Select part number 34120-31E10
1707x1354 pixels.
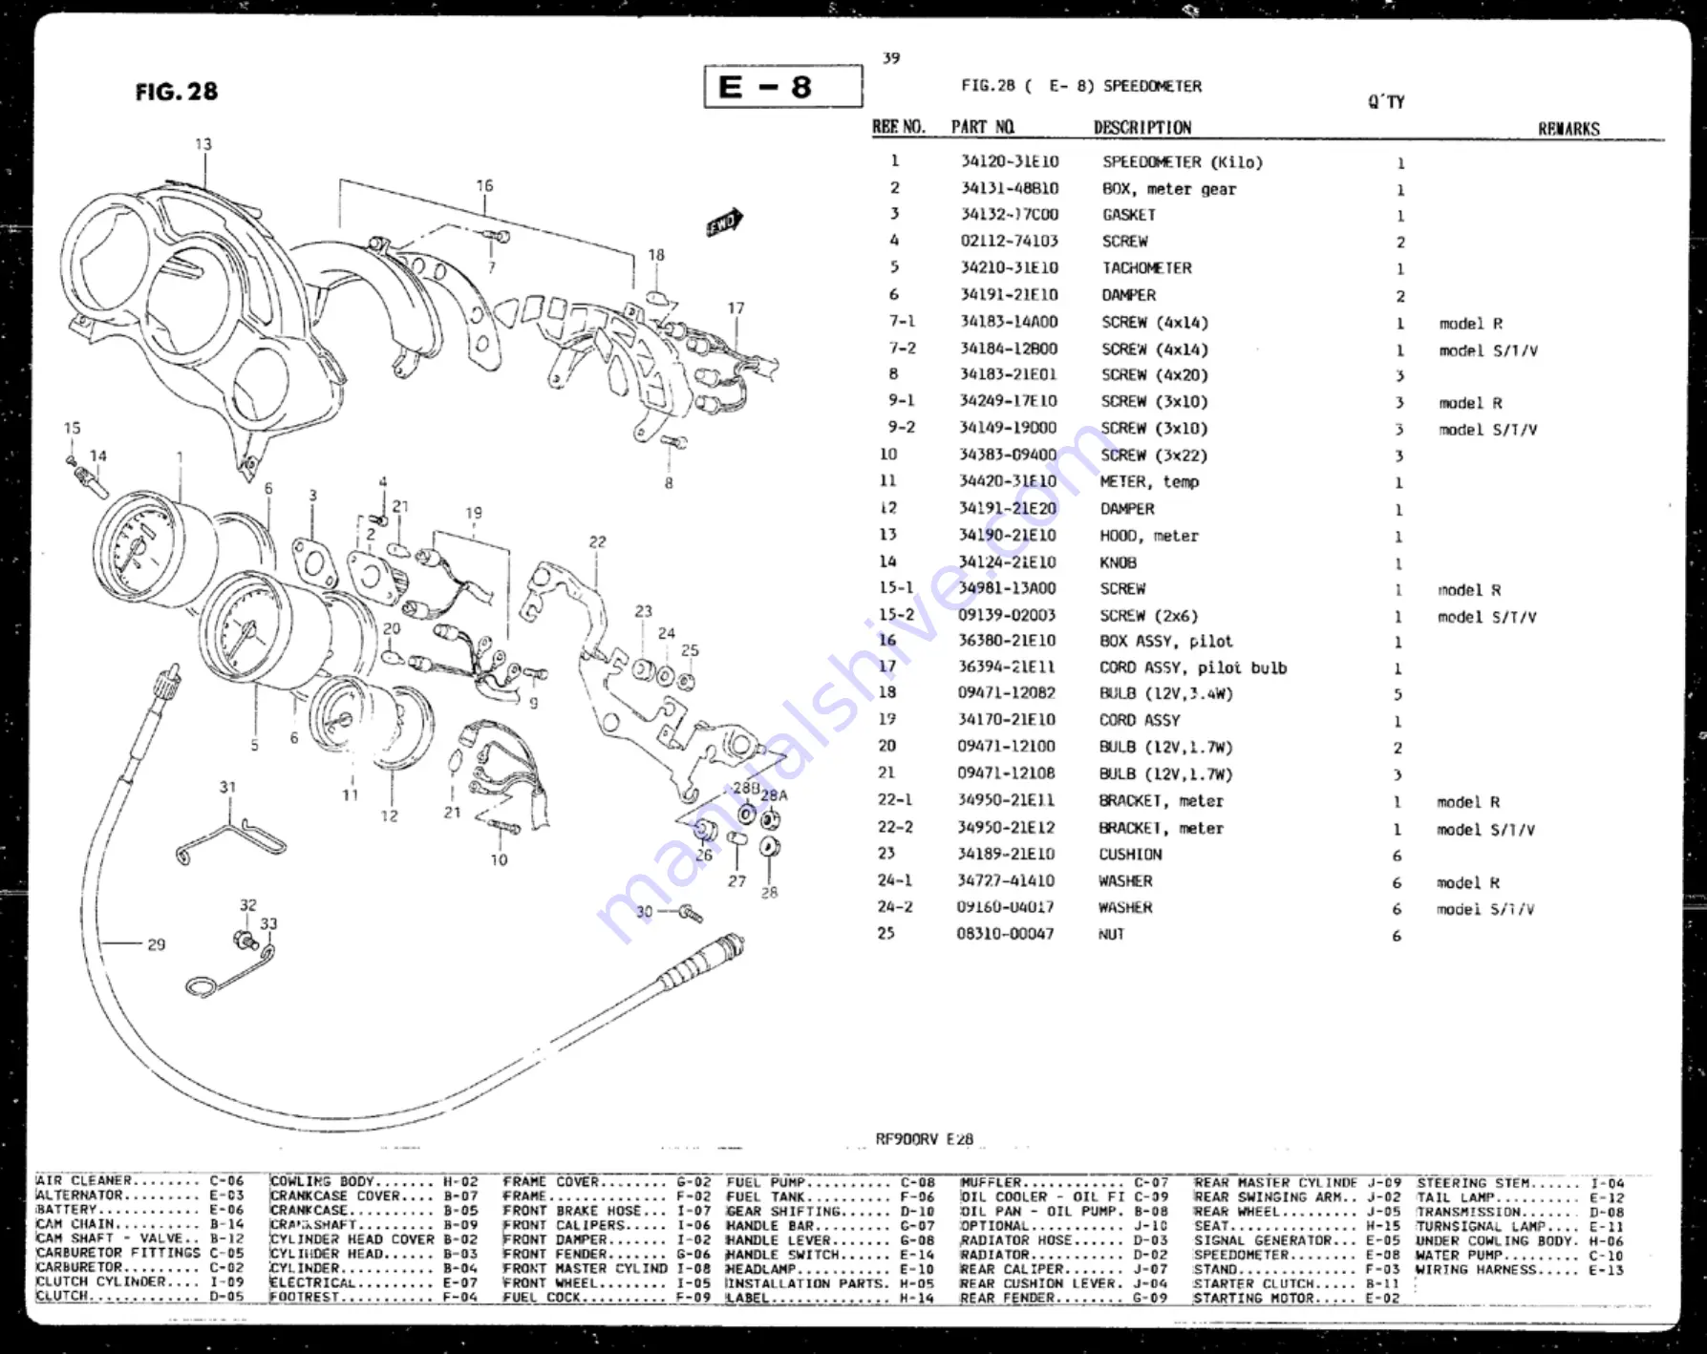1010,162
